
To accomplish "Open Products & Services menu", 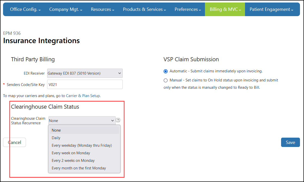I will tap(144, 9).
